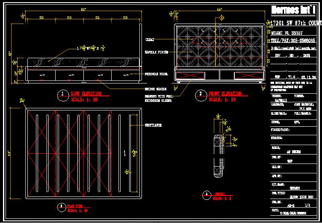Select the 'CLEAT' callout label
Image resolution: width=322 pixels, height=223 pixels.
point(150,40)
